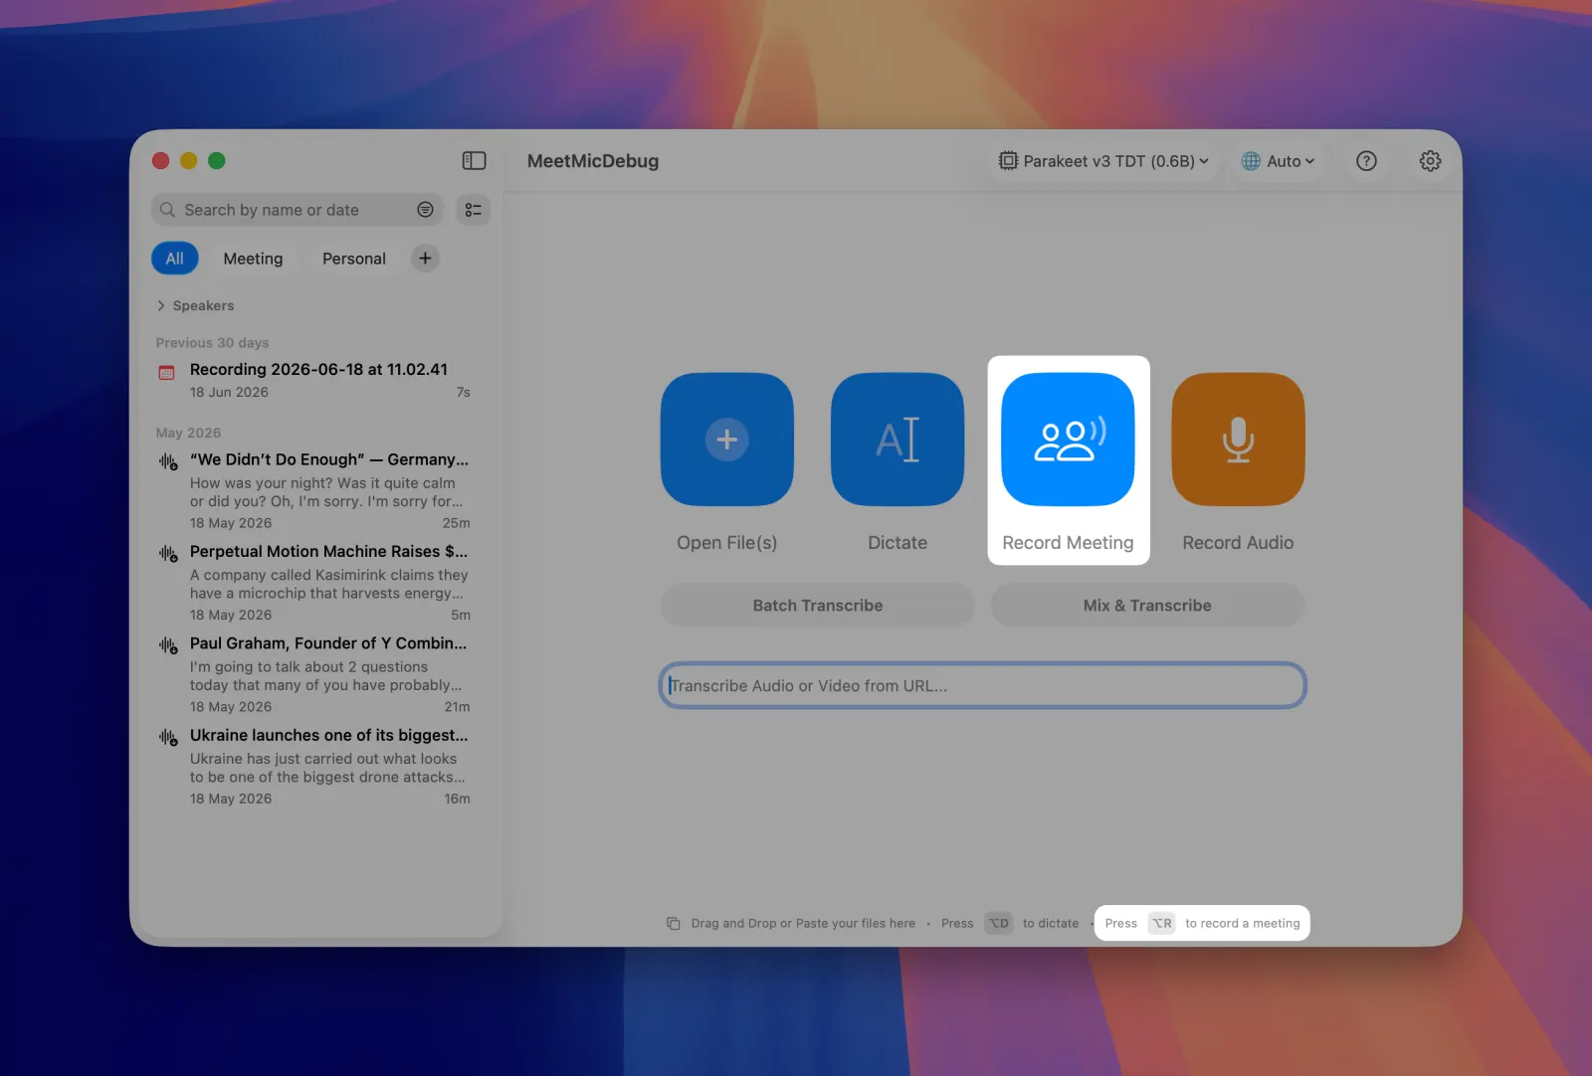Click Mix & Transcribe button
This screenshot has width=1592, height=1076.
click(x=1147, y=606)
